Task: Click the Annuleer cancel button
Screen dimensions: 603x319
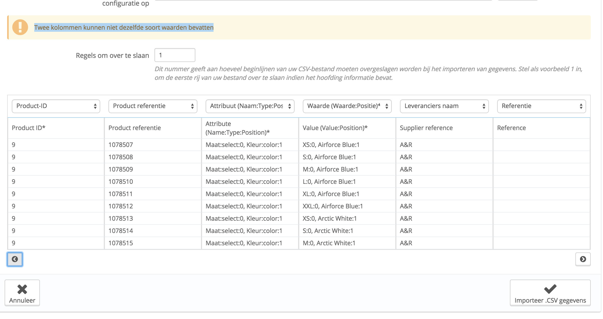Action: (22, 293)
